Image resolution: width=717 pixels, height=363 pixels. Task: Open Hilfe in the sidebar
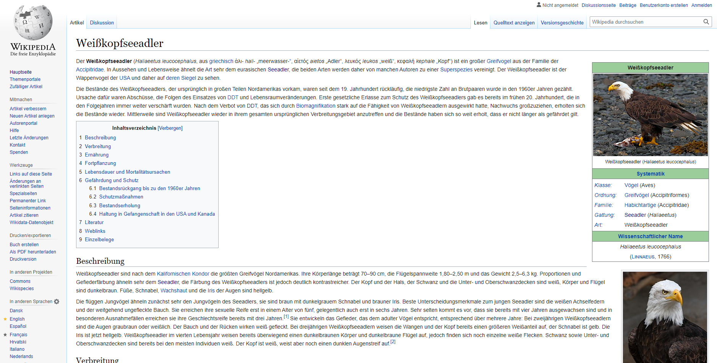tap(14, 131)
